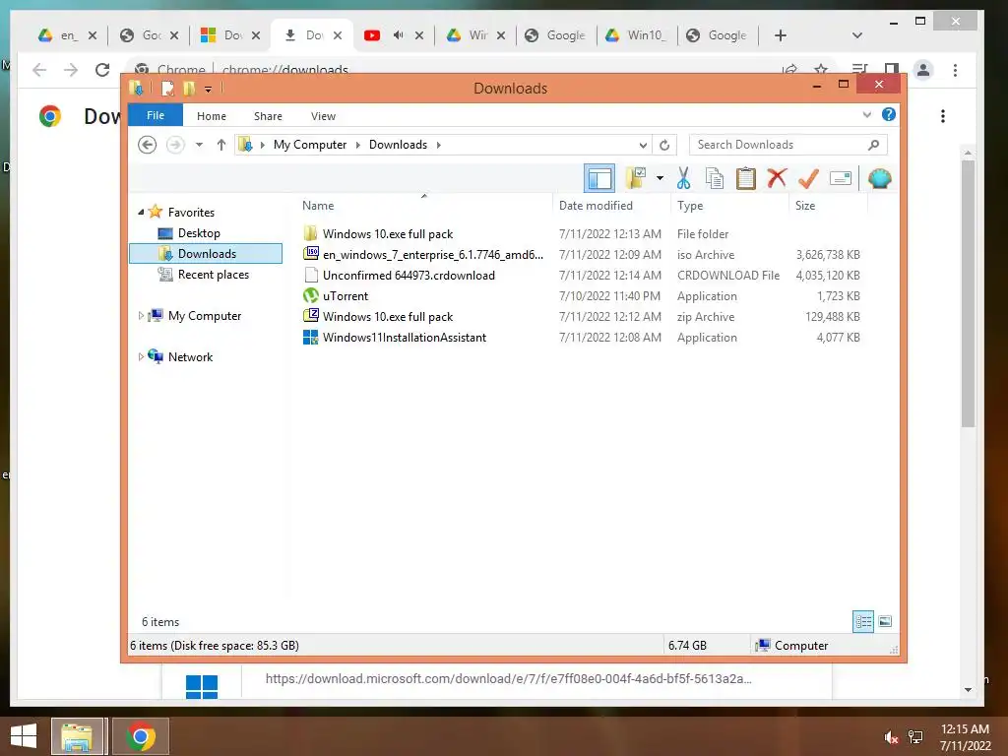This screenshot has height=756, width=1008.
Task: Click the Rename icon in toolbar
Action: pyautogui.click(x=841, y=178)
